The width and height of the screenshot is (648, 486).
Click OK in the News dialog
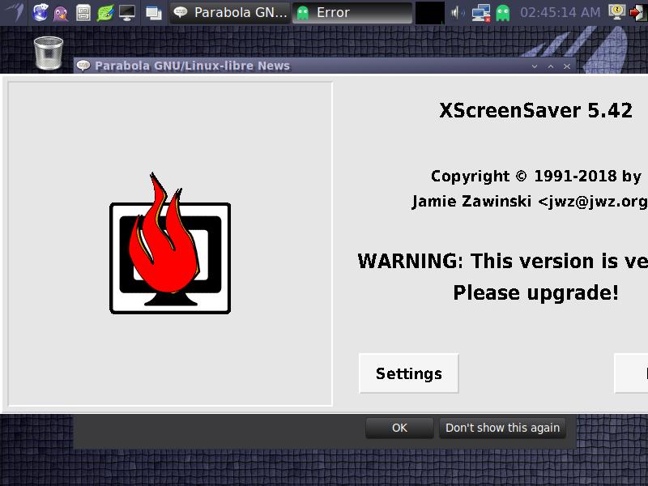click(x=399, y=428)
